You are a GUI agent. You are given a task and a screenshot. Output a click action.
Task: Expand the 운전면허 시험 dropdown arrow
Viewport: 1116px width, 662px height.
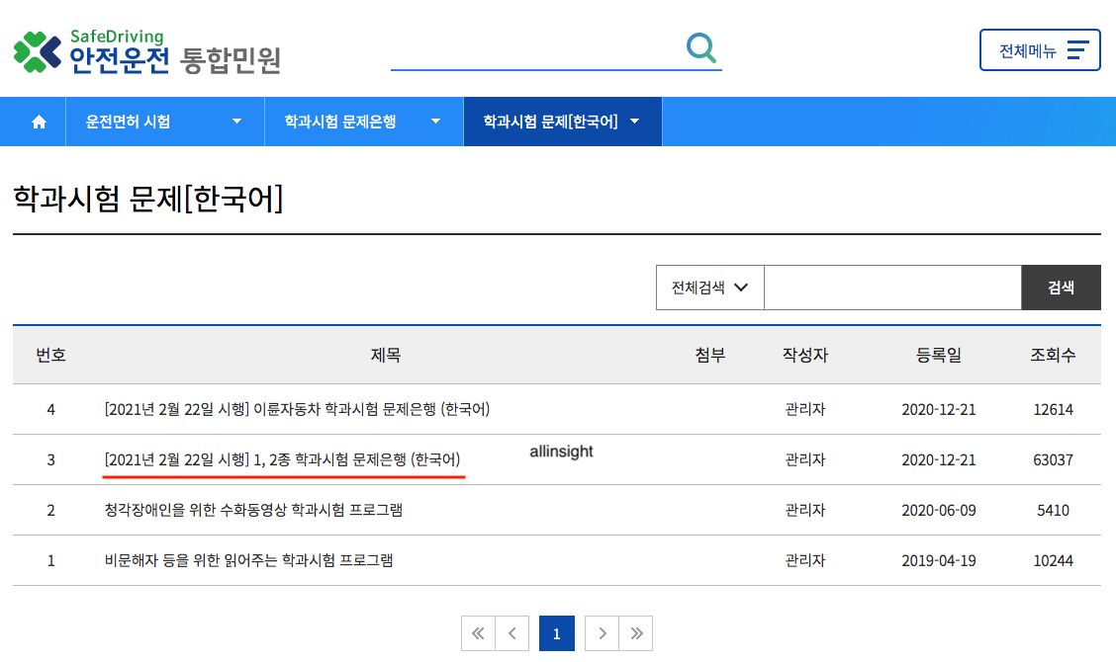[236, 121]
